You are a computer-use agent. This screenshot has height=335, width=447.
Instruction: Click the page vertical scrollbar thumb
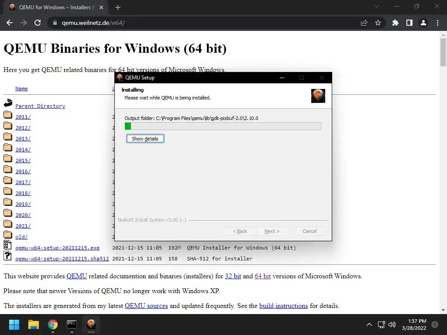click(443, 52)
